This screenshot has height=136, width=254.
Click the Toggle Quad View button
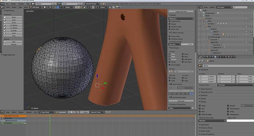181,11
